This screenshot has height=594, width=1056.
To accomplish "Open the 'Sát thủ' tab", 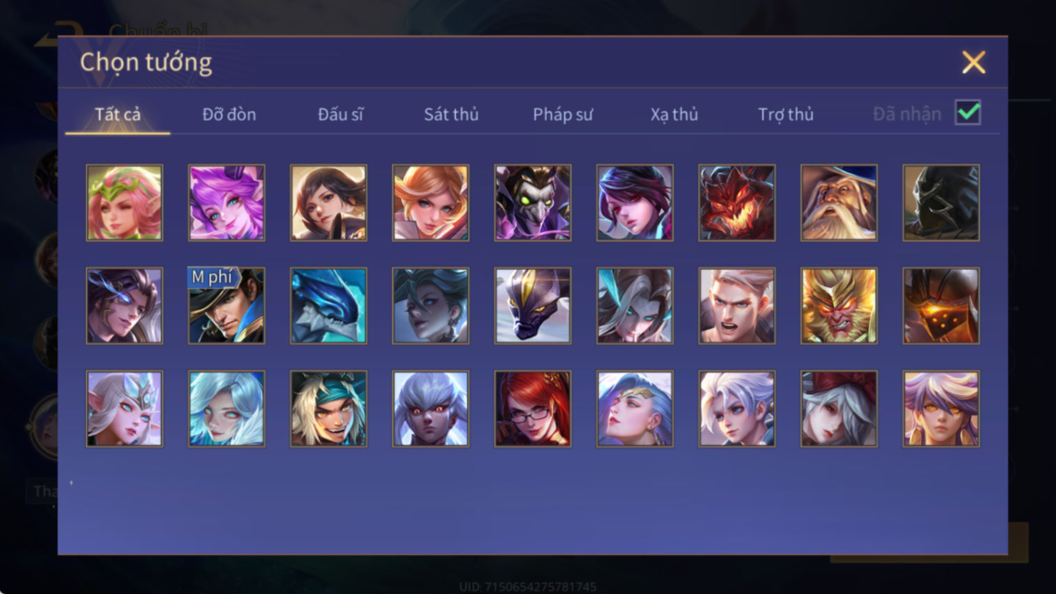I will (x=451, y=114).
